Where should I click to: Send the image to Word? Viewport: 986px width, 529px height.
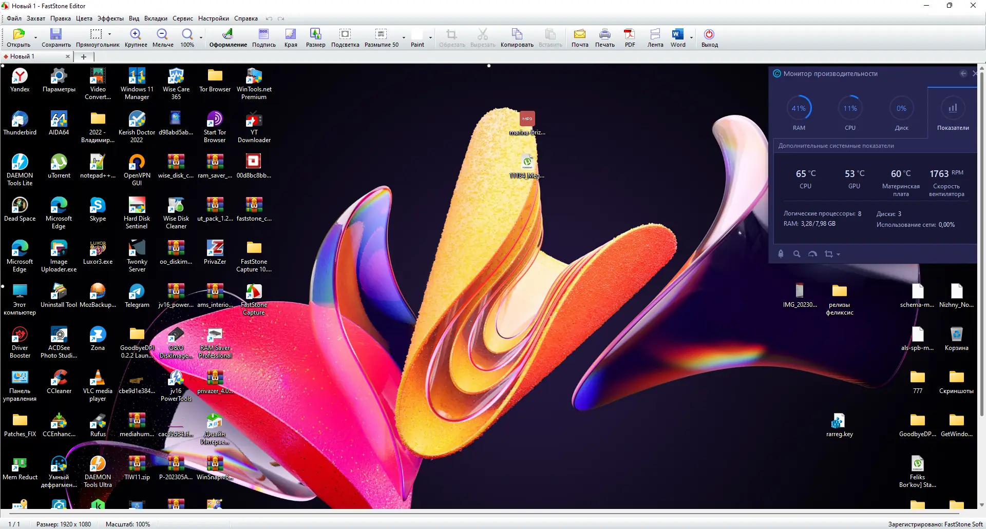pyautogui.click(x=678, y=37)
